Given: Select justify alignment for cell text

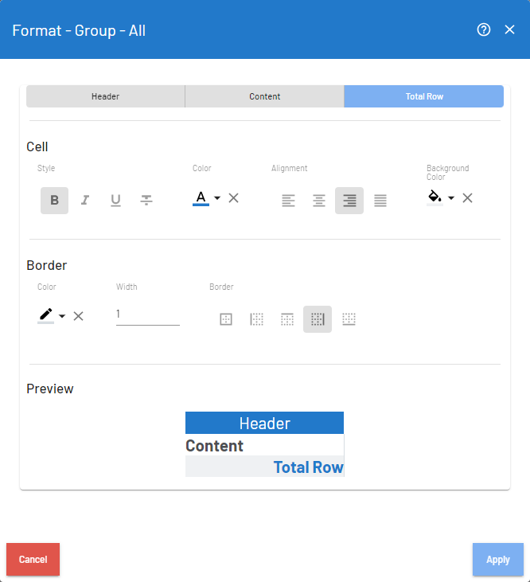Looking at the screenshot, I should 380,201.
